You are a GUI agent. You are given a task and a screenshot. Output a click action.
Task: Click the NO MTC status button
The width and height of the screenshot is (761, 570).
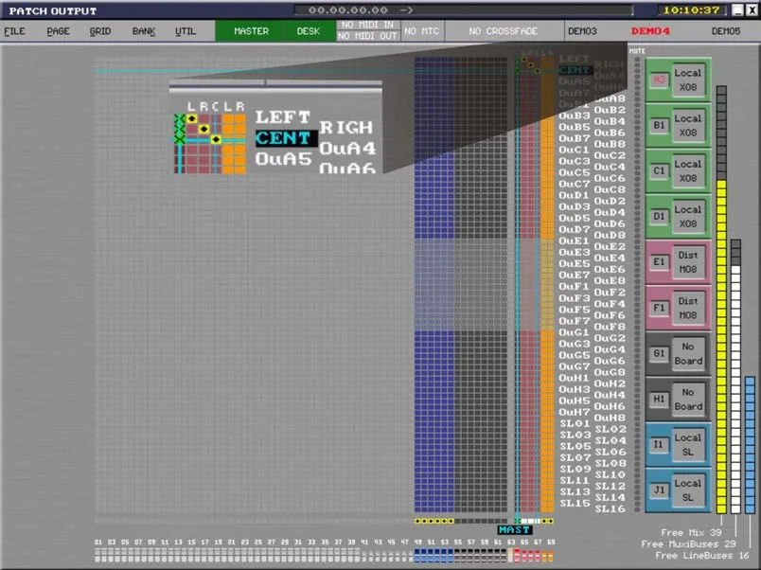[421, 31]
